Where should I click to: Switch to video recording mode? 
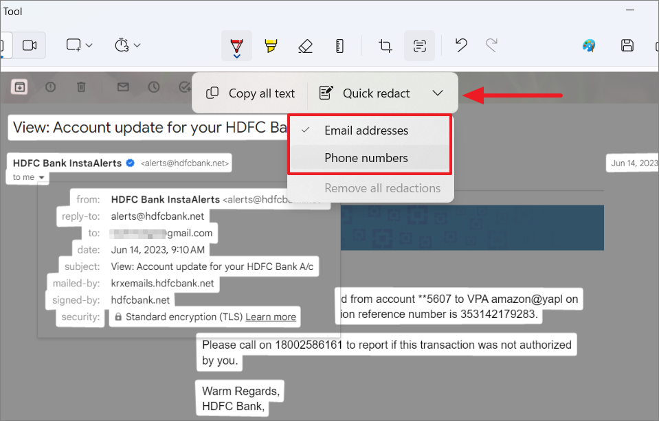29,45
